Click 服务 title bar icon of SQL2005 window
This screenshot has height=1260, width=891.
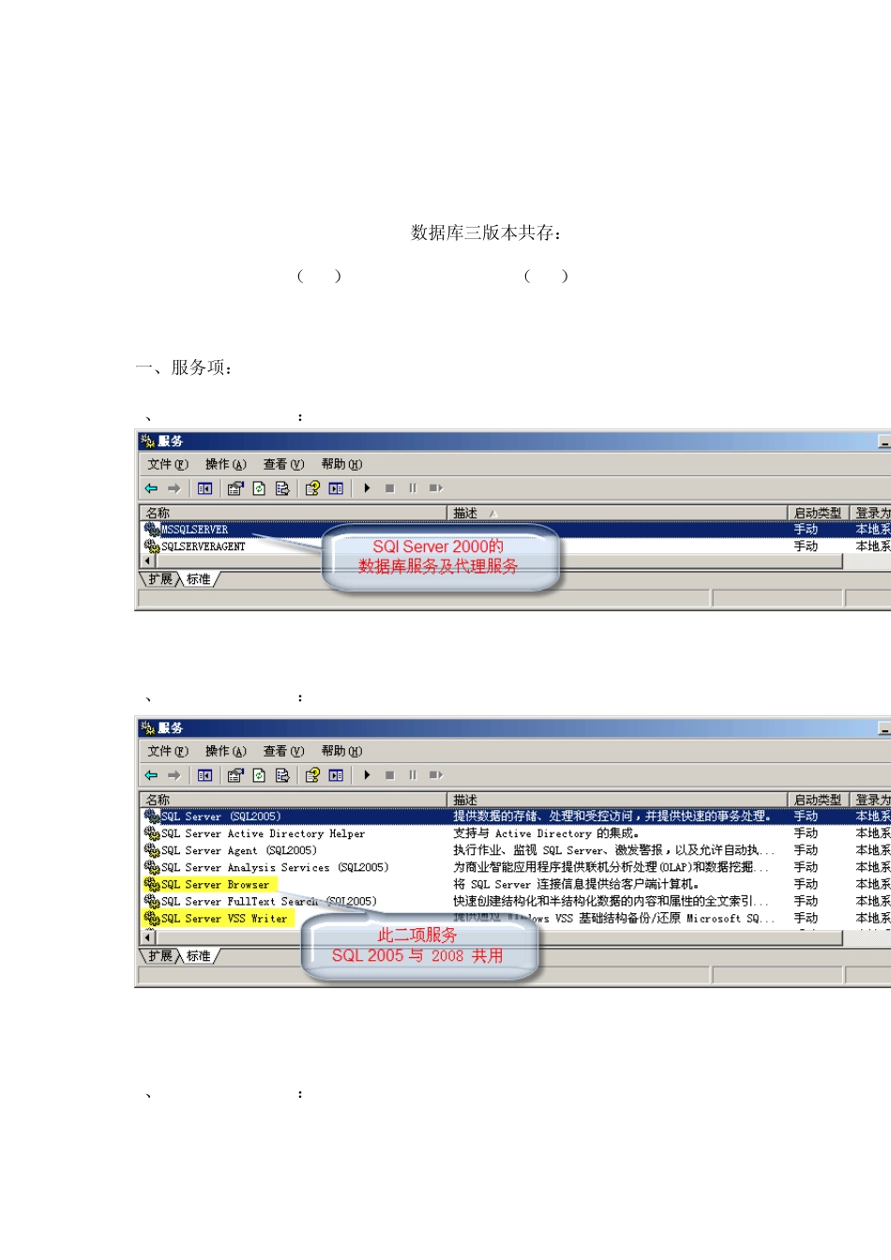147,727
